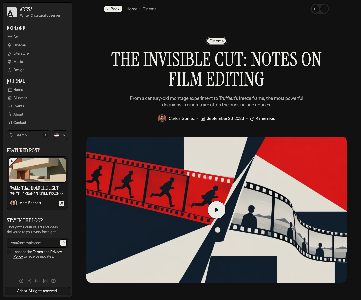Open the YouTube social icon

coord(53,281)
